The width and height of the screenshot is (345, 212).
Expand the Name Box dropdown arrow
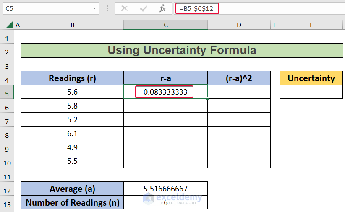coord(94,8)
